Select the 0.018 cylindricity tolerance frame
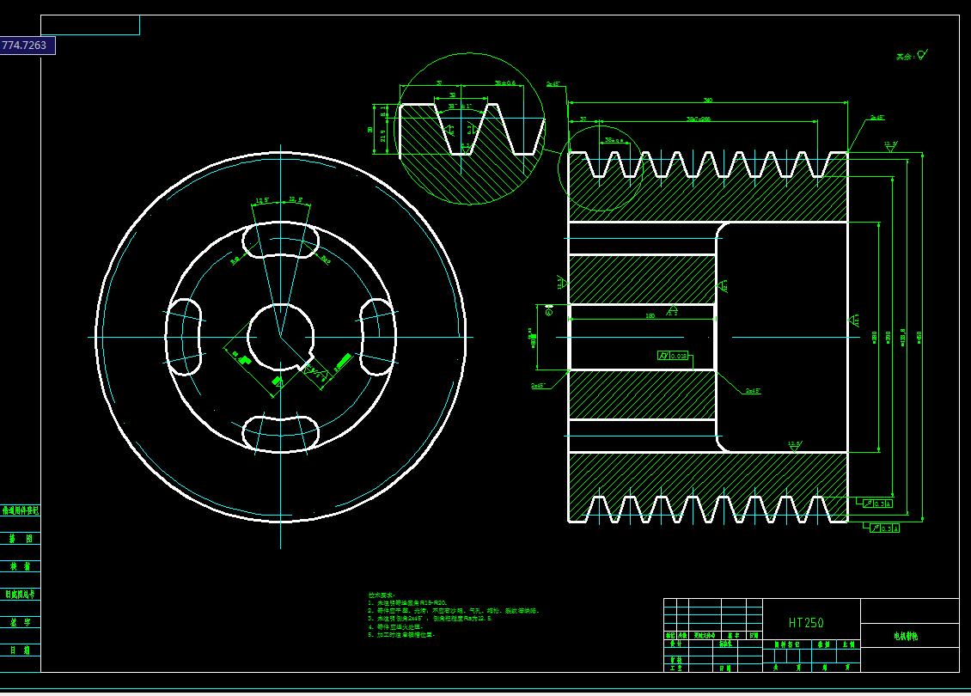 click(673, 356)
